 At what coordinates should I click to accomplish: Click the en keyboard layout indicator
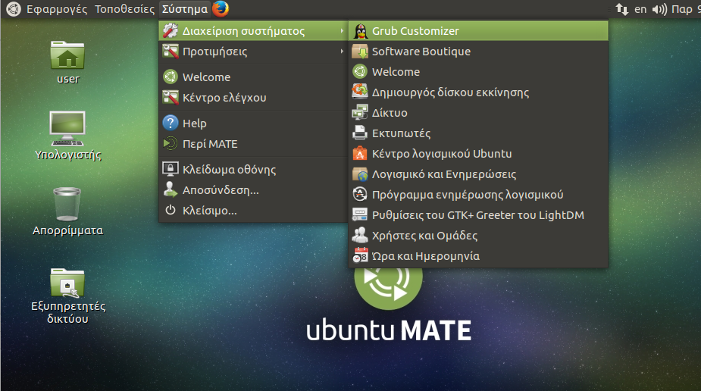(640, 10)
